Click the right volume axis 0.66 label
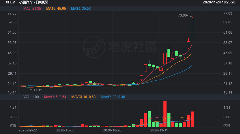The image size is (240, 134). (x=227, y=117)
